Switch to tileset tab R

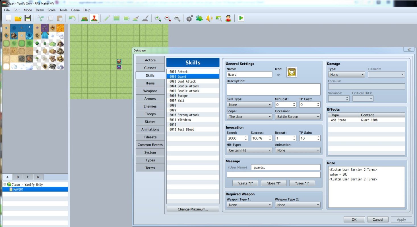click(38, 177)
